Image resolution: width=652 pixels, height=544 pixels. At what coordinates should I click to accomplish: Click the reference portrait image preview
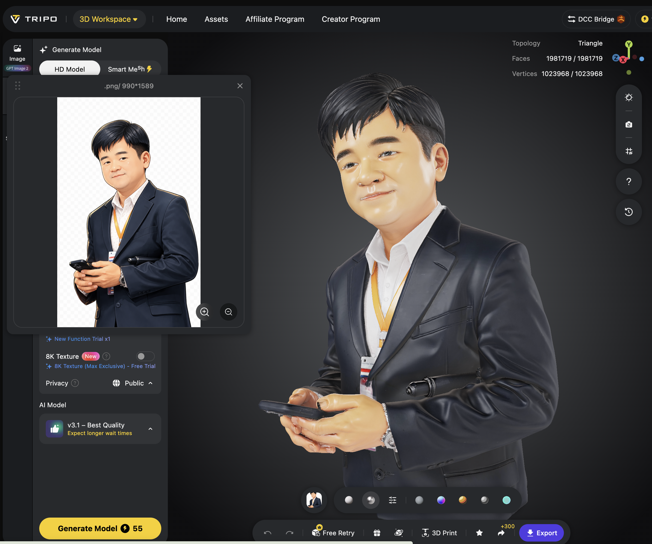129,212
